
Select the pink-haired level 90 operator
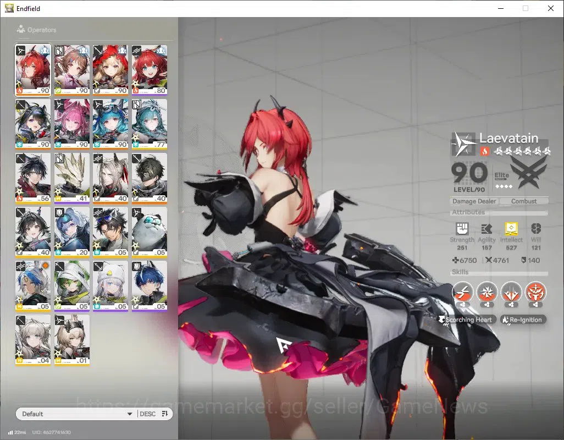coord(71,124)
